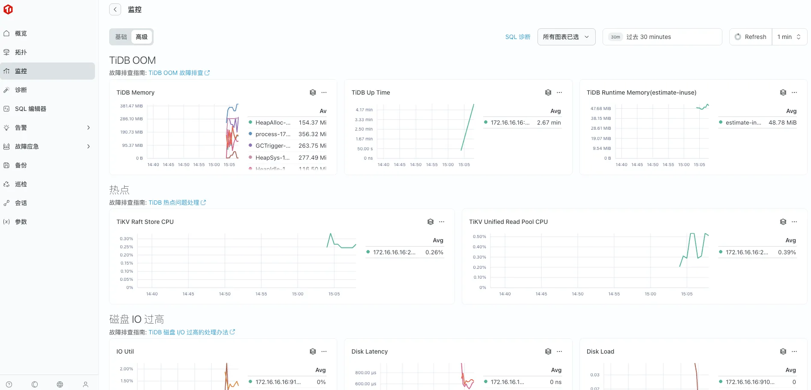The image size is (811, 390).
Task: Click the back arrow beside 监控 title
Action: click(115, 9)
